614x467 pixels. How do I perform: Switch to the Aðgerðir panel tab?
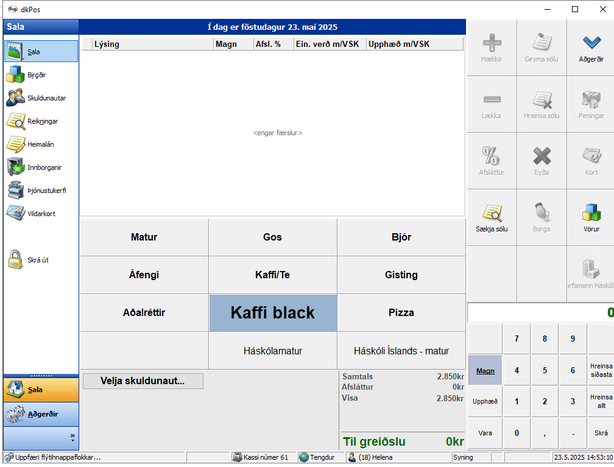pos(41,414)
